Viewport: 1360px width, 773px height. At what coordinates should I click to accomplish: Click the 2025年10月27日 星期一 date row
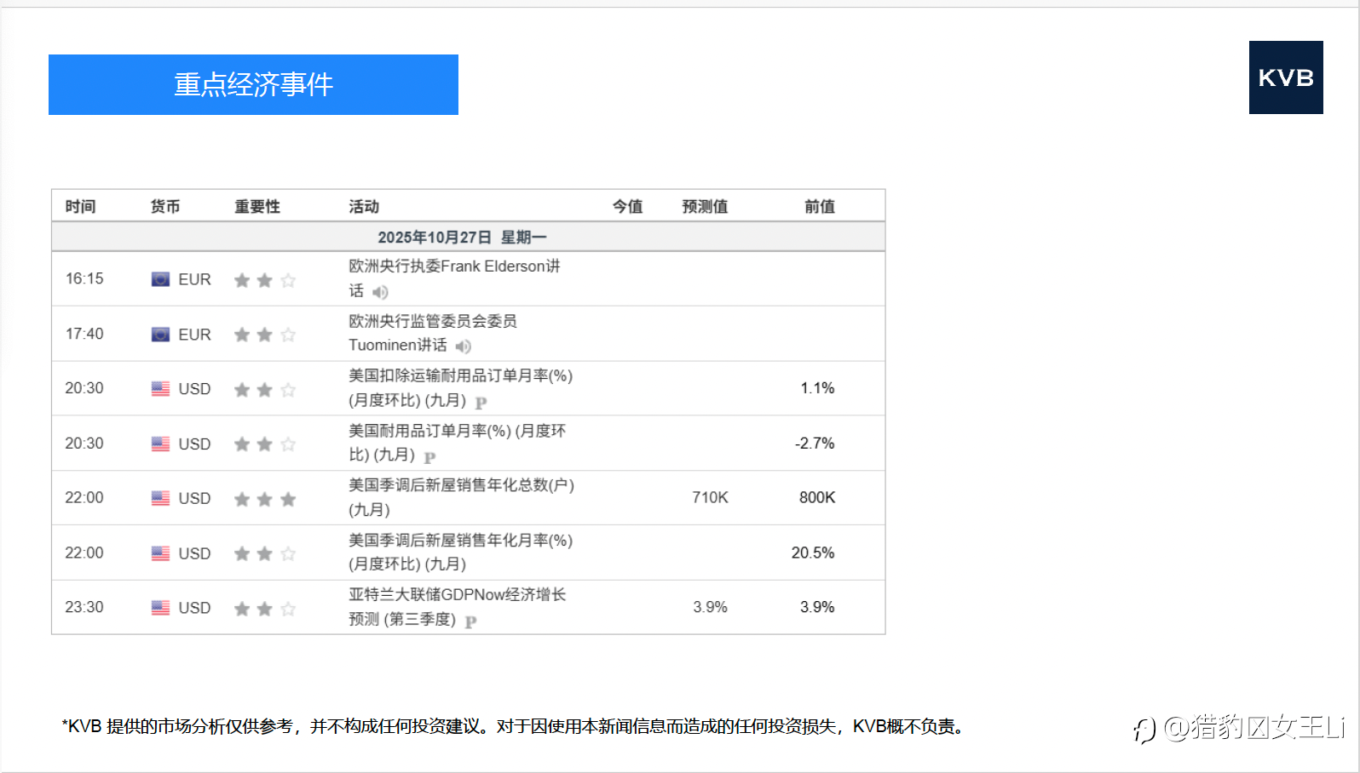tap(468, 237)
